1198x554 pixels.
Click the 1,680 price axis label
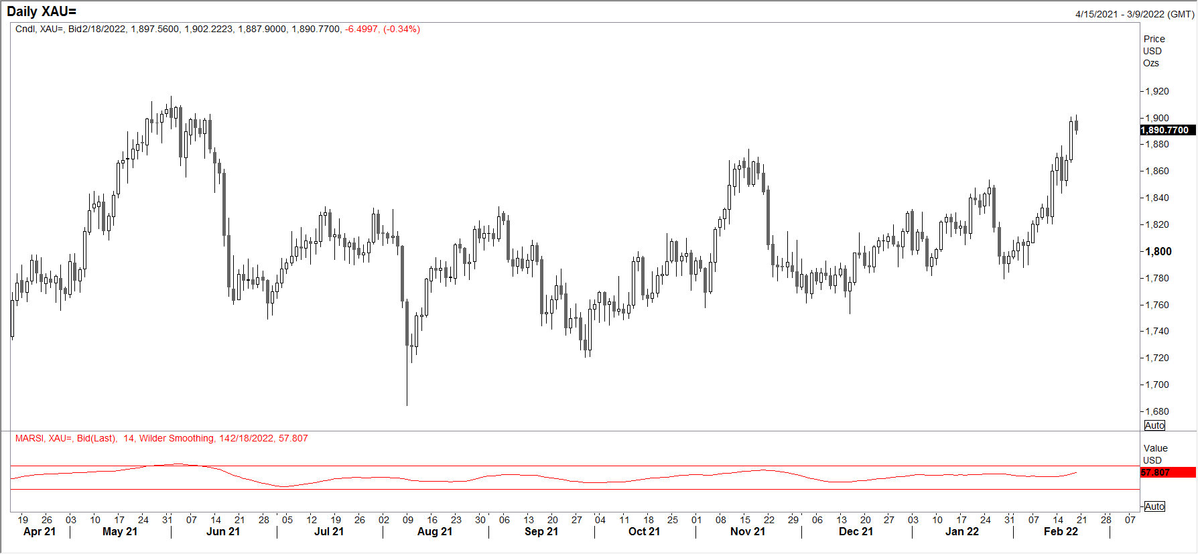point(1157,411)
